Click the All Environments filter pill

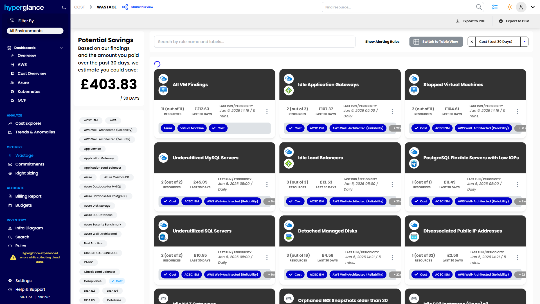(35, 31)
